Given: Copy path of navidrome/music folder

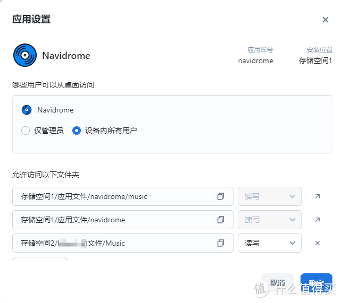Looking at the screenshot, I should tap(221, 196).
